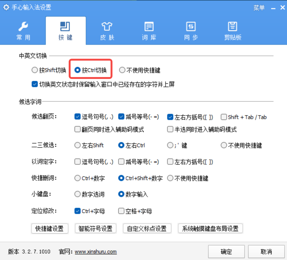Click the wrench icon of 常用 tab

pos(23,26)
